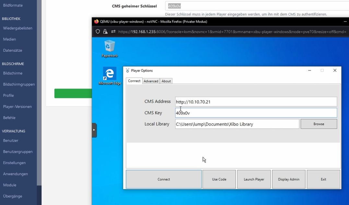Expand the noVNC side control panel handle
349x205 pixels.
tap(94, 130)
